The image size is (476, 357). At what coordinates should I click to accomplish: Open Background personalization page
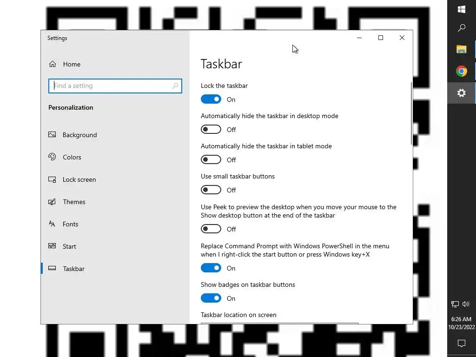[115, 135]
